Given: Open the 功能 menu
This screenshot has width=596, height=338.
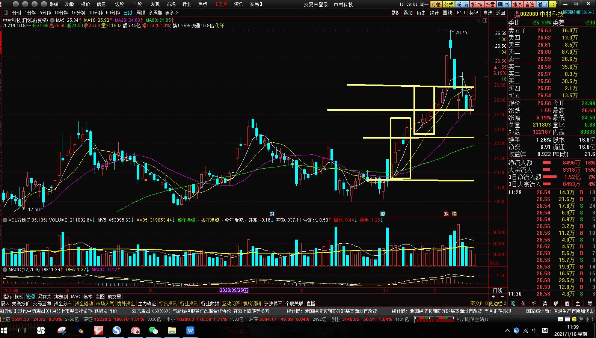Looking at the screenshot, I should pyautogui.click(x=69, y=5).
